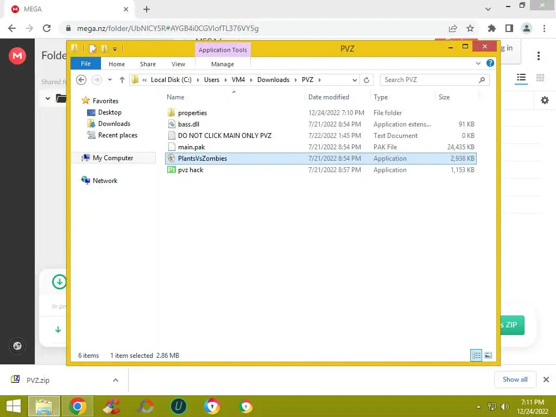
Task: Select pvz hack application icon
Action: tap(171, 169)
